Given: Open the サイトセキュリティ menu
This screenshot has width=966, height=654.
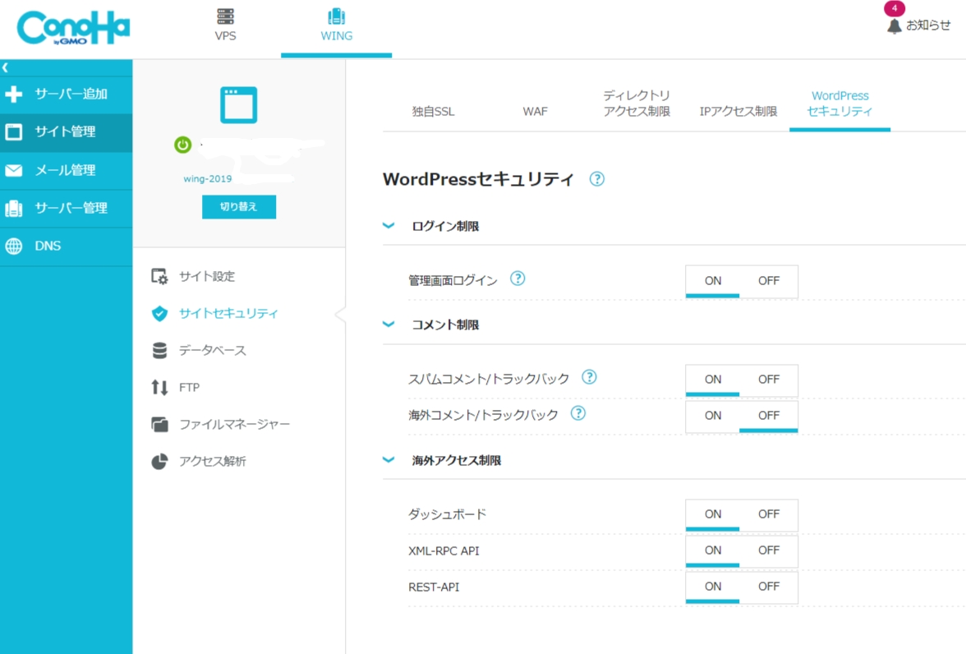Looking at the screenshot, I should [228, 313].
